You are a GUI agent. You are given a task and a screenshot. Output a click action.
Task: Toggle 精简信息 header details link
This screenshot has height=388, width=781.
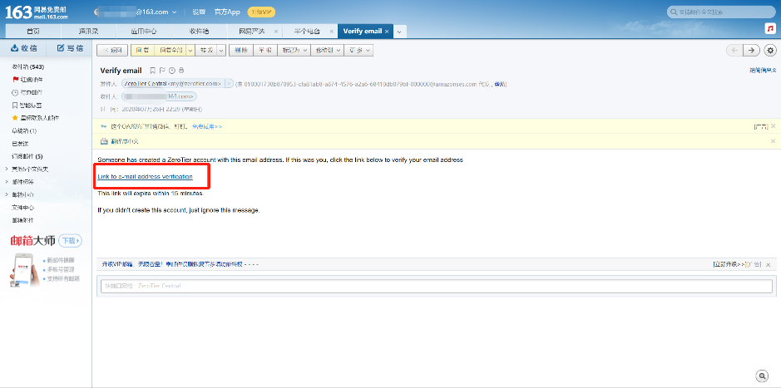[763, 71]
